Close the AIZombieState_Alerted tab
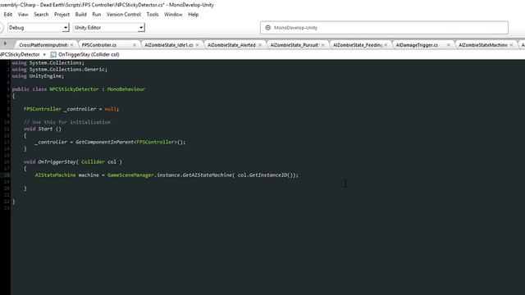525x295 pixels. pyautogui.click(x=260, y=45)
